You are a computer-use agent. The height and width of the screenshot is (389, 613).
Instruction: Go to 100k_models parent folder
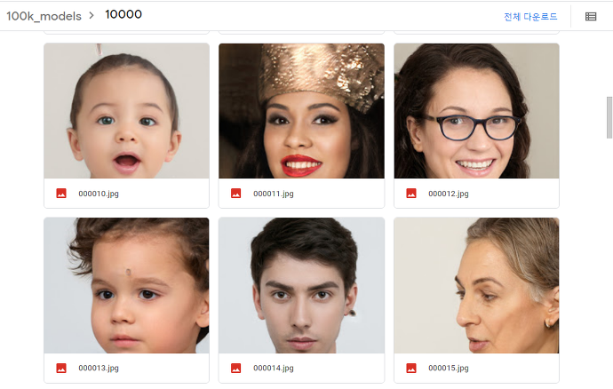[44, 16]
